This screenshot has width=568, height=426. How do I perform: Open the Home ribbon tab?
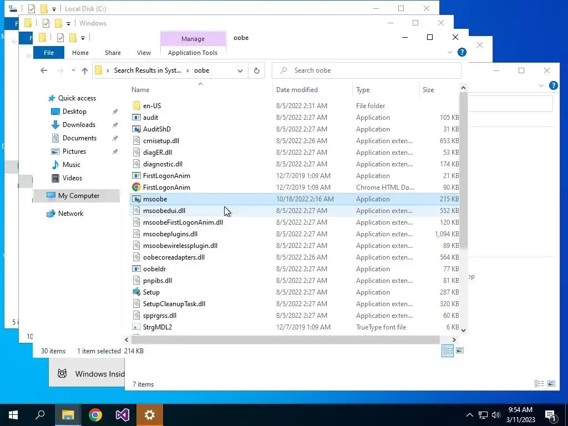pyautogui.click(x=80, y=53)
